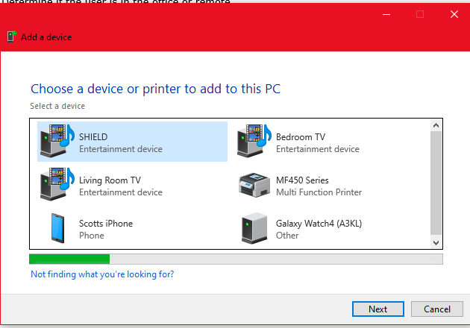
Task: Cancel the Add a device dialog
Action: (x=437, y=309)
